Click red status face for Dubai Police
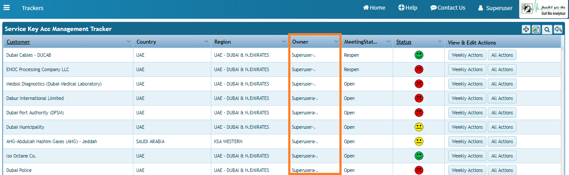The width and height of the screenshot is (569, 175). point(419,170)
